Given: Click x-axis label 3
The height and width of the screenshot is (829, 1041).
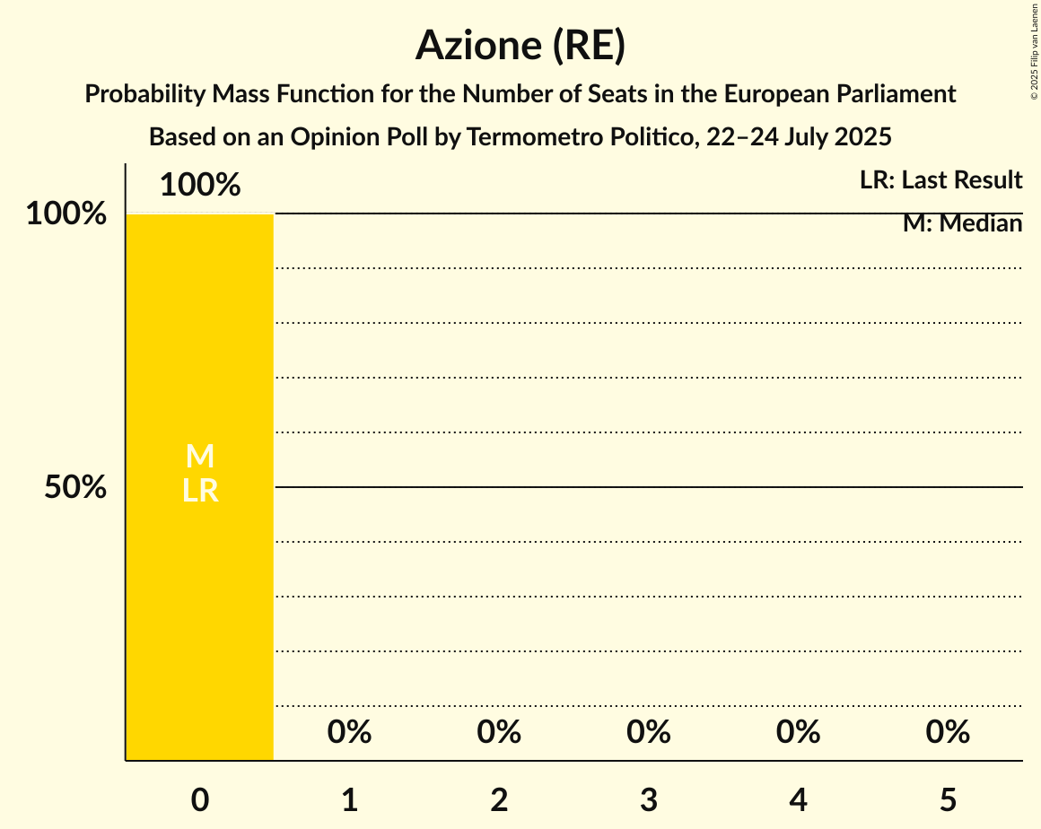Looking at the screenshot, I should click(x=649, y=799).
